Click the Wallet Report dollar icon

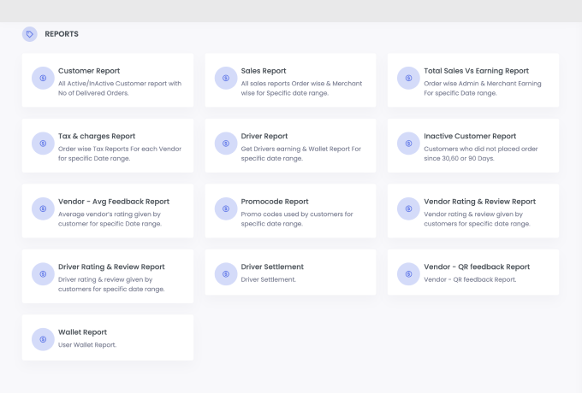43,339
